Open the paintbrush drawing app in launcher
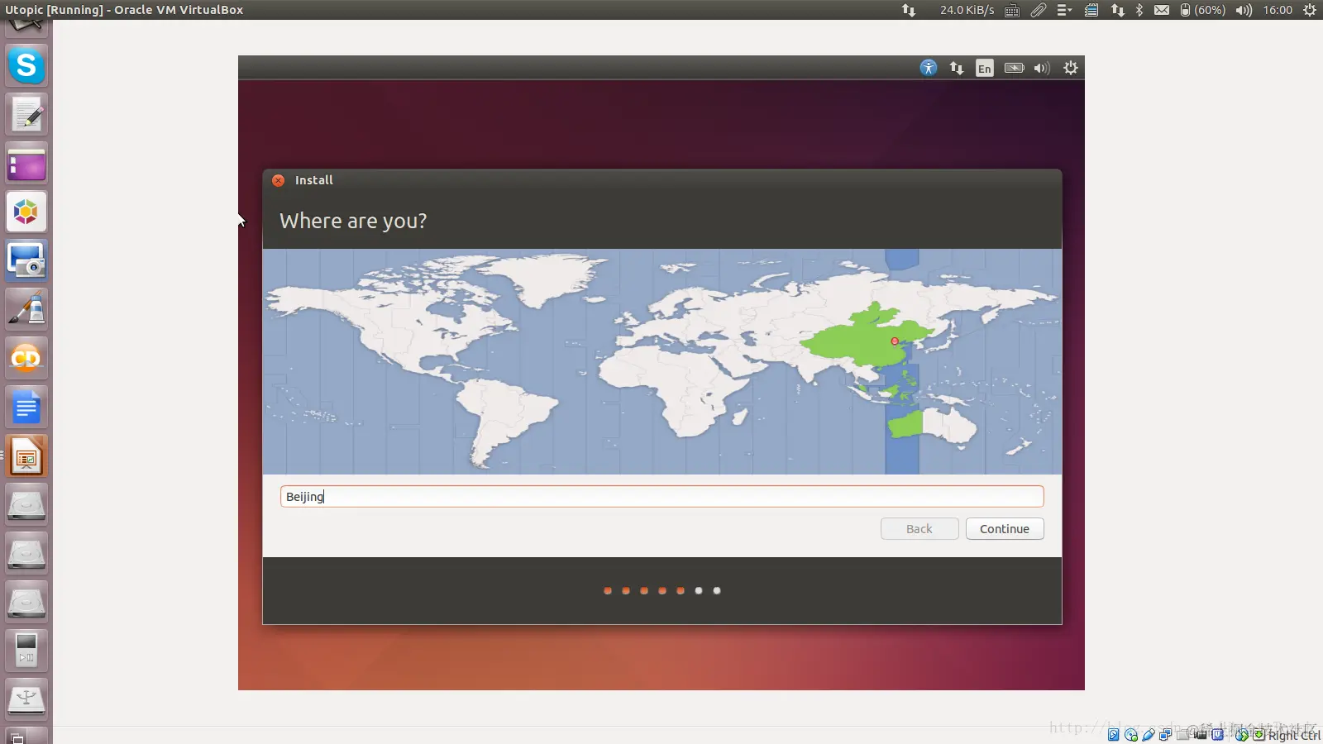 26,310
